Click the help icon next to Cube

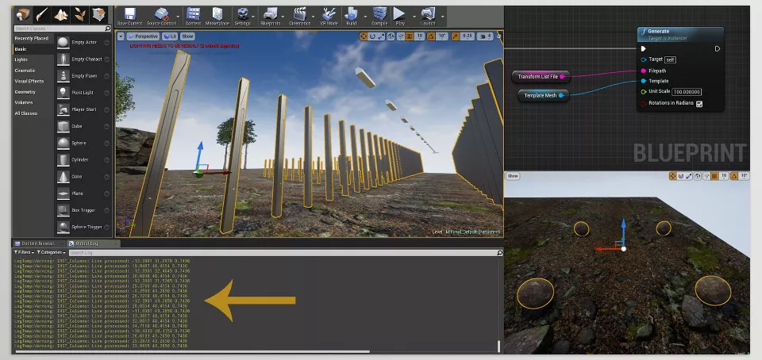[107, 126]
